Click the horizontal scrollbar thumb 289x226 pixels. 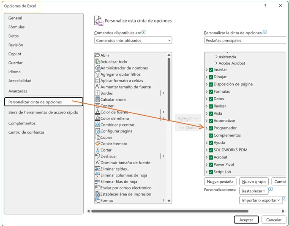pyautogui.click(x=170, y=211)
